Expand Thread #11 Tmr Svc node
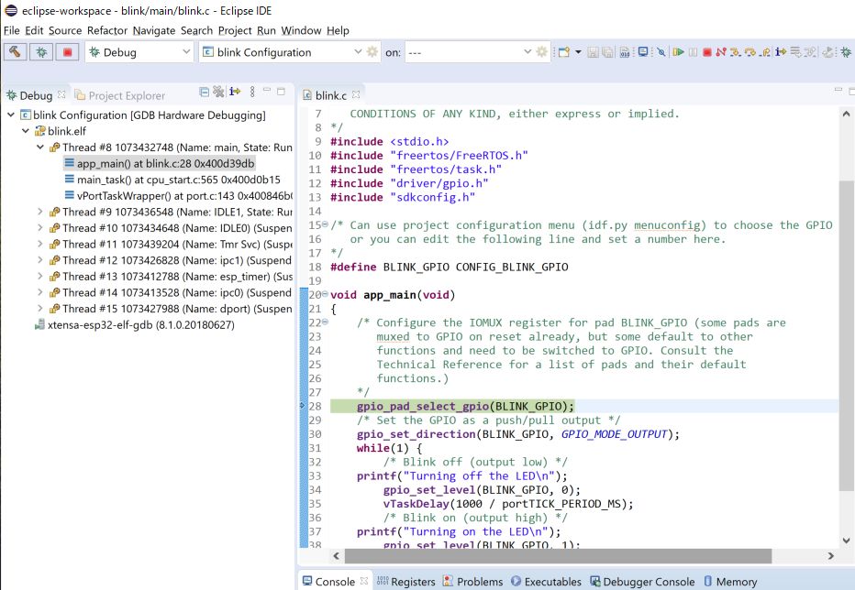 pos(39,244)
